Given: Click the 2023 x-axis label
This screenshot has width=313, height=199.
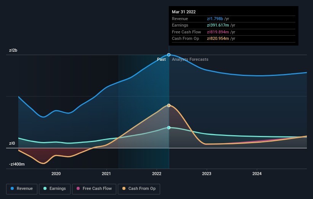Looking at the screenshot, I should click(x=207, y=174).
